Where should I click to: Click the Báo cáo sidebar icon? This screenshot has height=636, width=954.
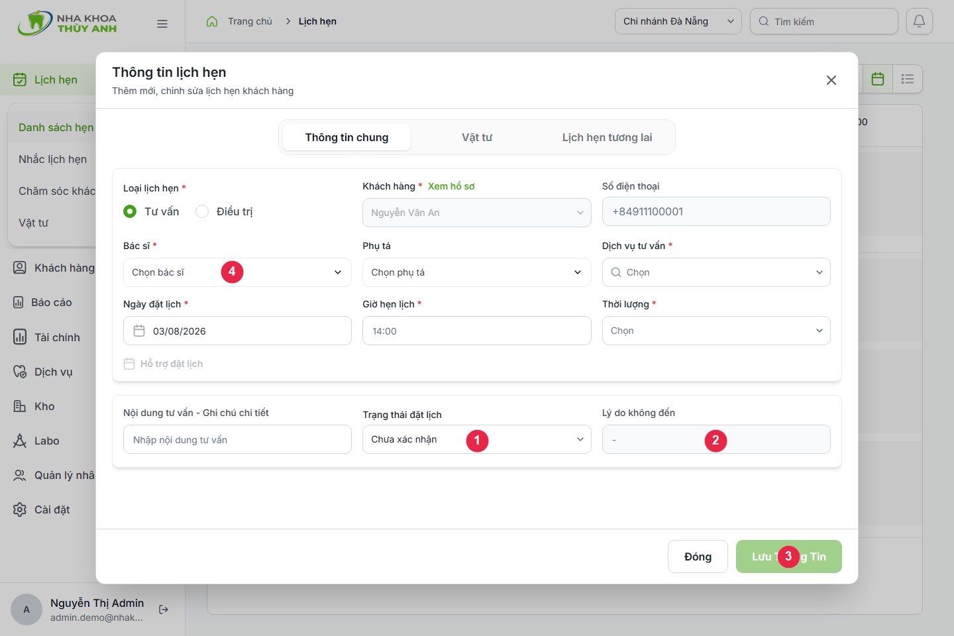click(x=19, y=302)
